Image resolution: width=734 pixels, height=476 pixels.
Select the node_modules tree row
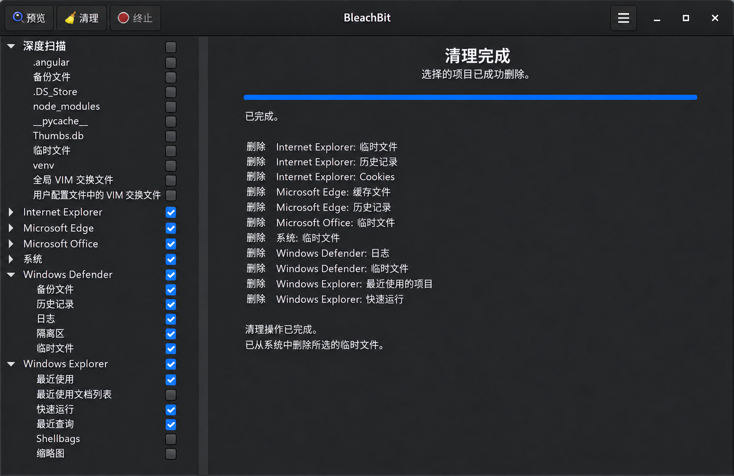66,107
